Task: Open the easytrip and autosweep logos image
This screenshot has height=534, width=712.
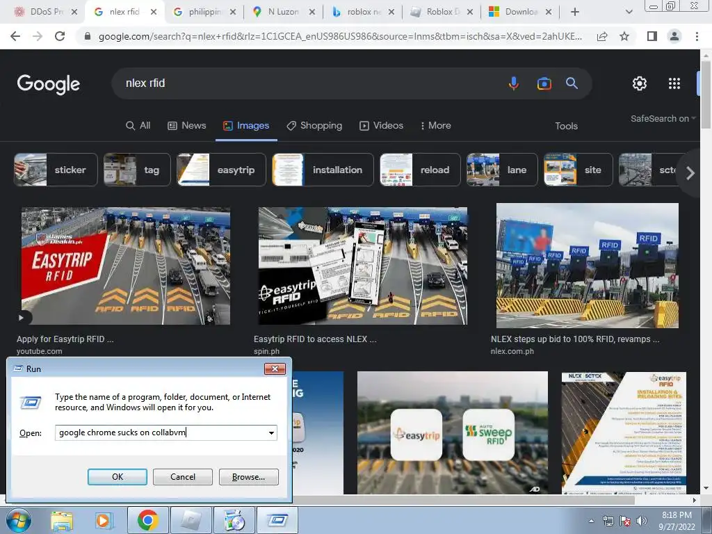Action: (x=453, y=432)
